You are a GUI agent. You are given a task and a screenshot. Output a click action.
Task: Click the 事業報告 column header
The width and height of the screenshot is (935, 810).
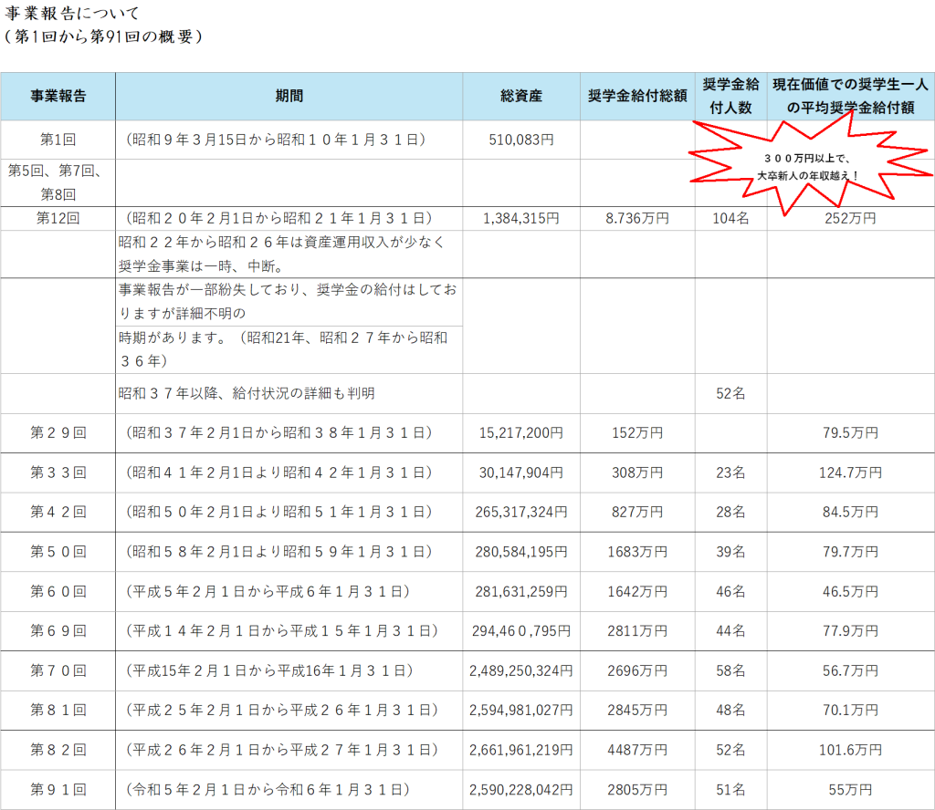58,96
